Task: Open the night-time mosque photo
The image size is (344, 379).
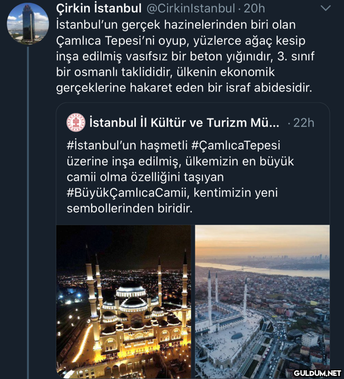Action: [123, 300]
